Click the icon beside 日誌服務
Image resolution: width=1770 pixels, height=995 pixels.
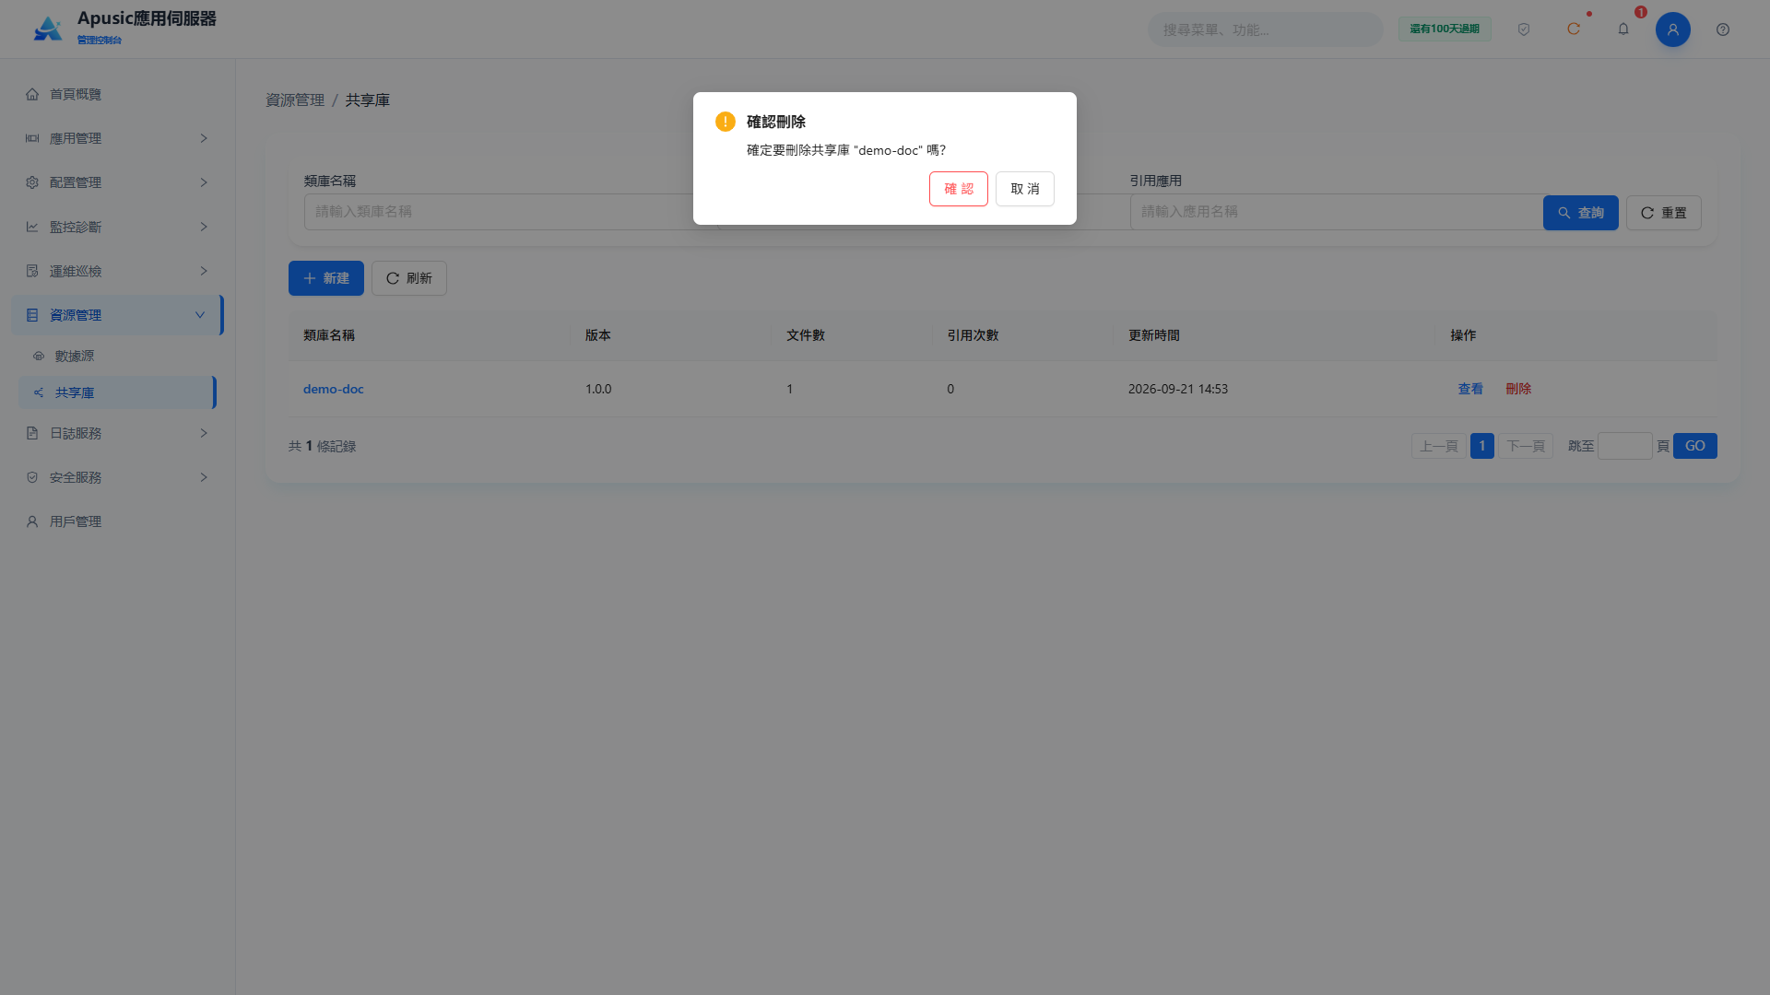(x=32, y=433)
